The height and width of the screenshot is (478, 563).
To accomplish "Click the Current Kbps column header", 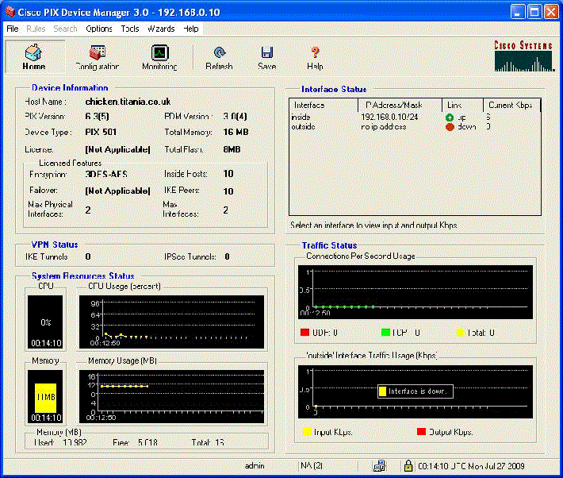I will 511,105.
